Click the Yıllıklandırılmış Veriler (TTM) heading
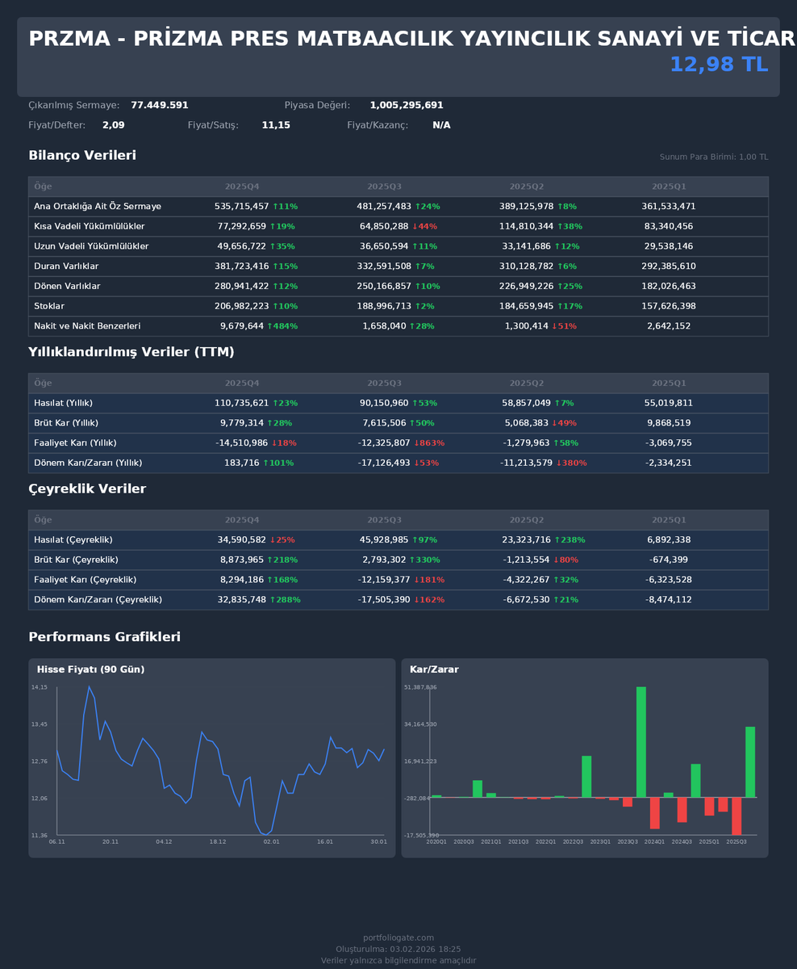This screenshot has width=797, height=969. (131, 352)
